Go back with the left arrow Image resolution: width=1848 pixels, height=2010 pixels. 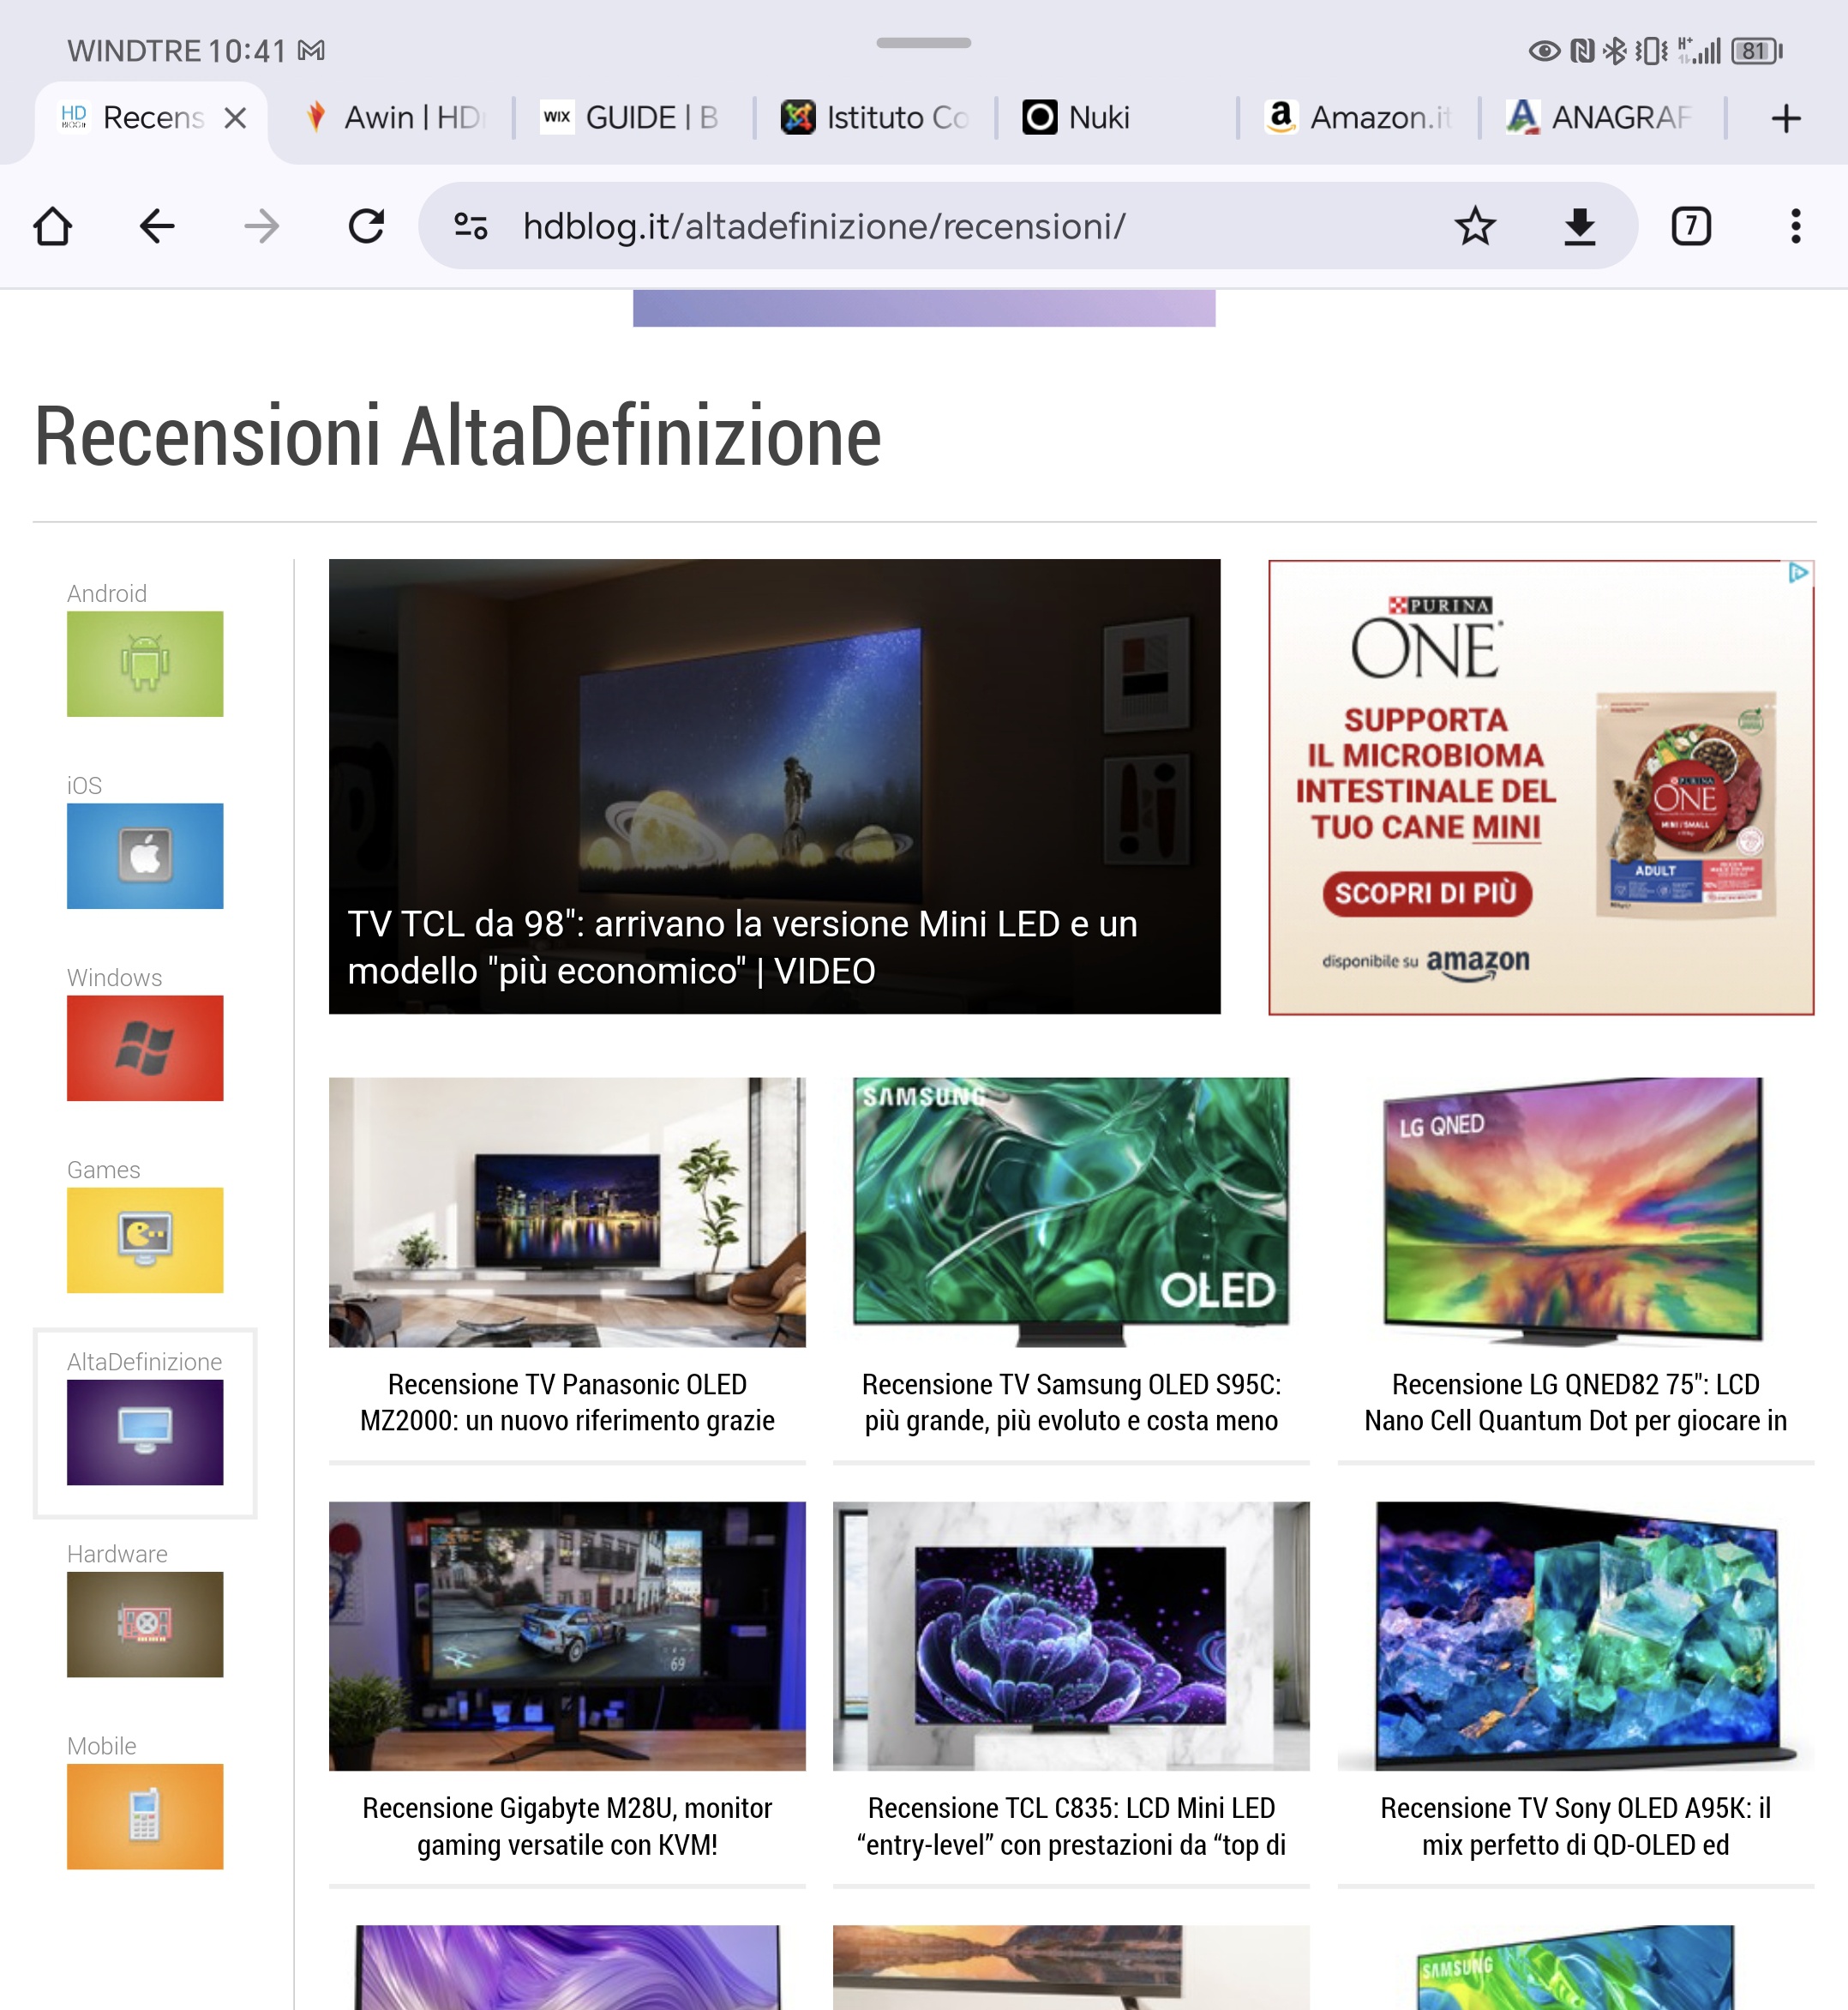[157, 226]
